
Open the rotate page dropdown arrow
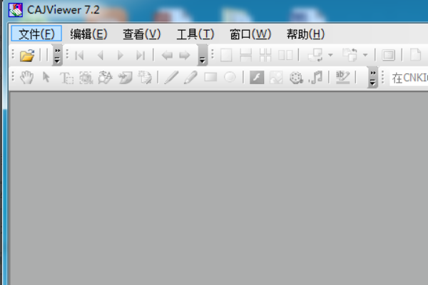coord(365,56)
